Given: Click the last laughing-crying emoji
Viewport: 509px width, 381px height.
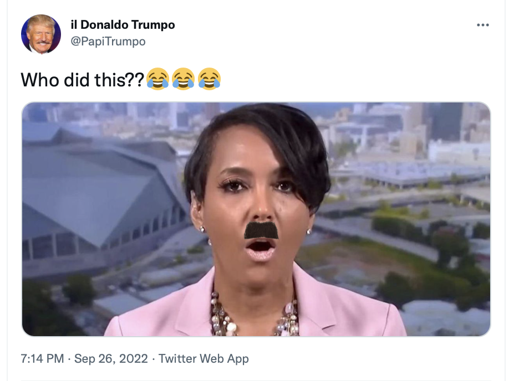Looking at the screenshot, I should point(210,79).
